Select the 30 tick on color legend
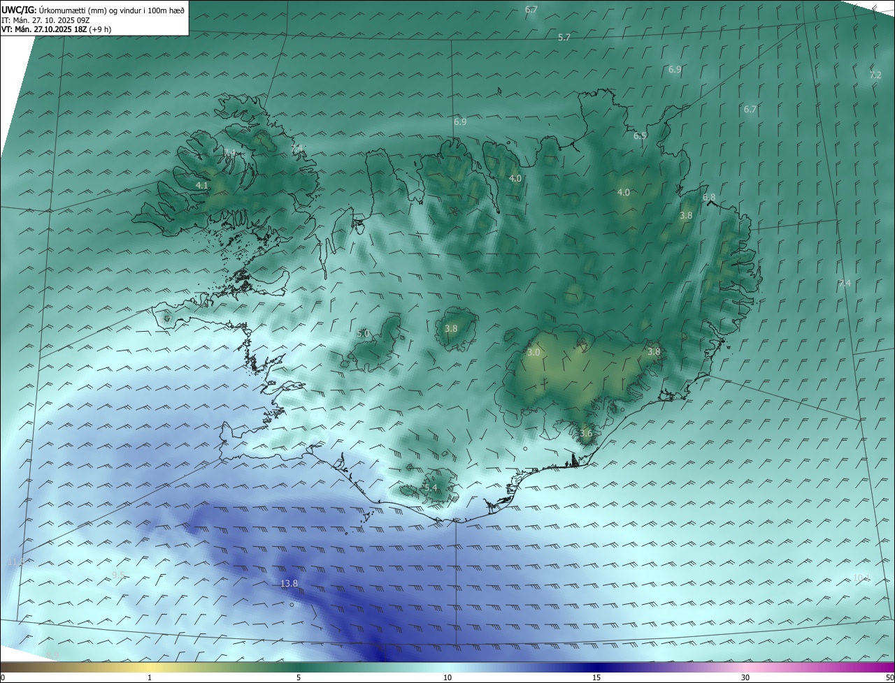895x683 pixels. point(745,677)
